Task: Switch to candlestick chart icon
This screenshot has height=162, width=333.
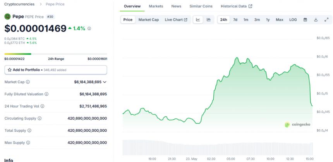Action: click(x=209, y=19)
